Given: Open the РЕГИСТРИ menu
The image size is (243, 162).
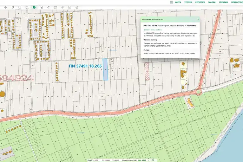Looking at the screenshot, I should pos(200,2).
